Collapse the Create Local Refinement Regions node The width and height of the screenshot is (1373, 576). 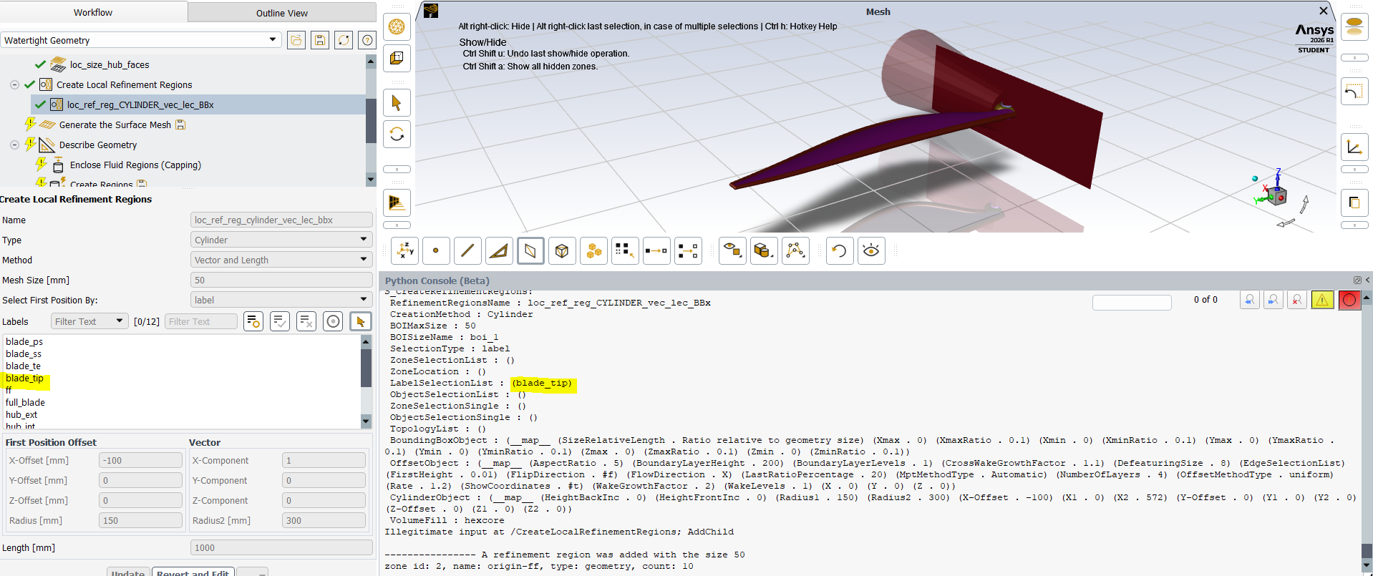(x=14, y=84)
